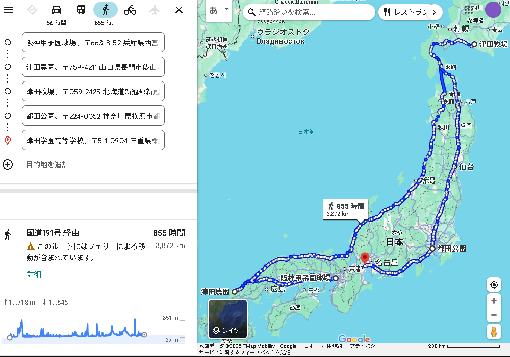Click elevation chart start marker
Image resolution: width=510 pixels, height=357 pixels.
tap(10, 338)
